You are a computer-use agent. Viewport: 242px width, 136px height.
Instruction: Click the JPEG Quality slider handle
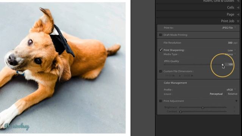[x=223, y=65]
